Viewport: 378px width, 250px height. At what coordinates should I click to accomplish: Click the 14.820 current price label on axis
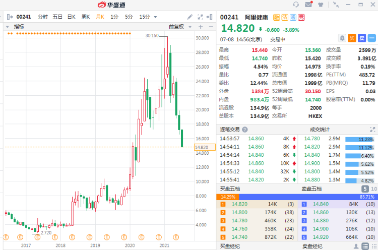coord(205,147)
